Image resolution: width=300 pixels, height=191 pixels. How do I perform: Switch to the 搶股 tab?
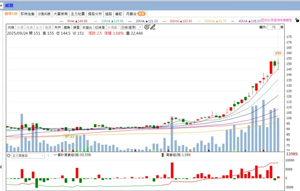tap(109, 14)
